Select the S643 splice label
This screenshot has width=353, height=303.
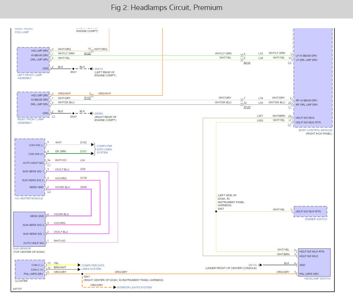point(73,117)
